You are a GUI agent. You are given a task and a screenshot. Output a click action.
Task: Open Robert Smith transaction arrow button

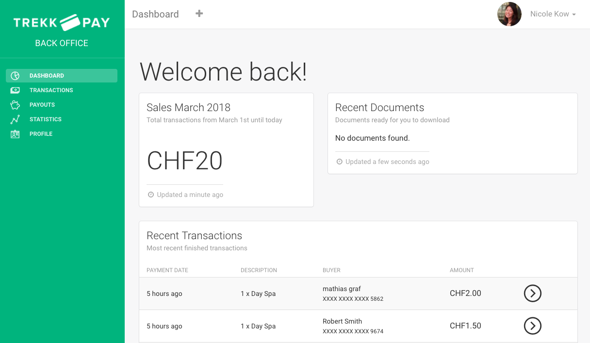click(x=532, y=326)
